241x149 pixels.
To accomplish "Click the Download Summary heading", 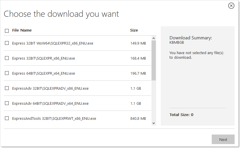I will [191, 38].
